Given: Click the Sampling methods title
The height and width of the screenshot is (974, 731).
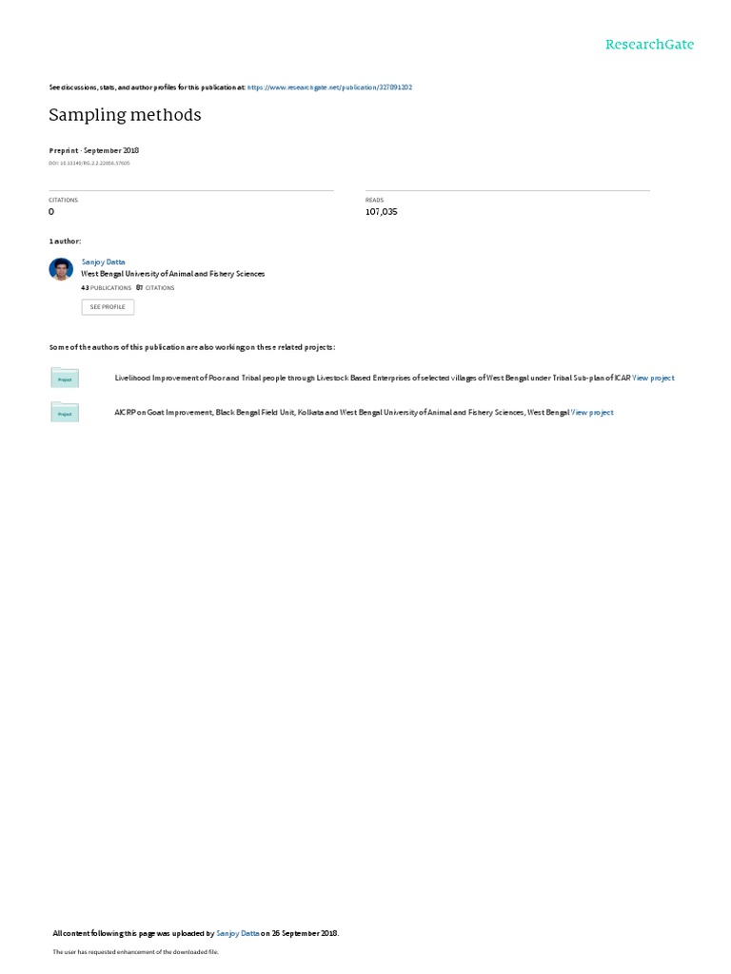Looking at the screenshot, I should pyautogui.click(x=125, y=115).
